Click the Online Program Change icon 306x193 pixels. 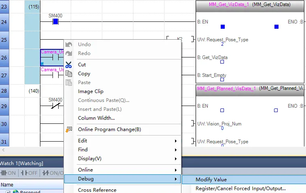[69, 129]
